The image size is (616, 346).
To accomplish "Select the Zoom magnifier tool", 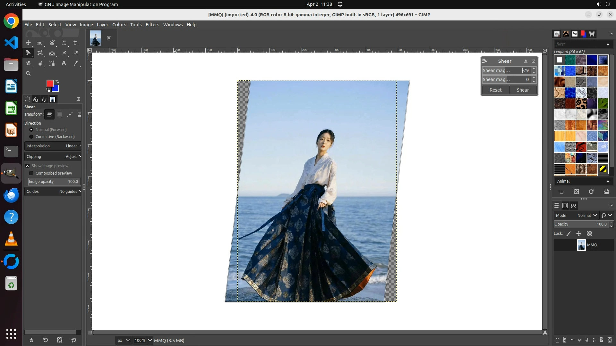I will coord(28,73).
